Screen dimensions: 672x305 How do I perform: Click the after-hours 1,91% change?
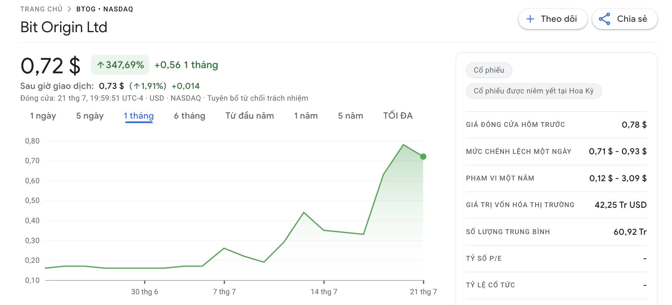pos(148,86)
